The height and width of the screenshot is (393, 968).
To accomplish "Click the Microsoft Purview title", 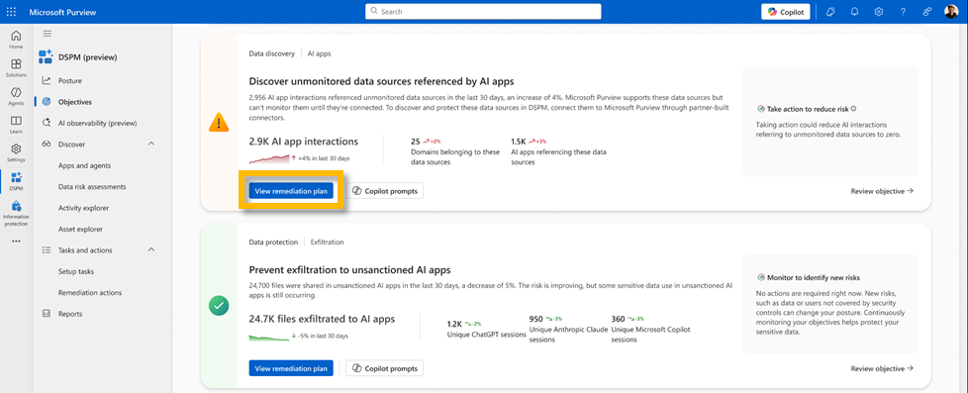I will tap(63, 12).
